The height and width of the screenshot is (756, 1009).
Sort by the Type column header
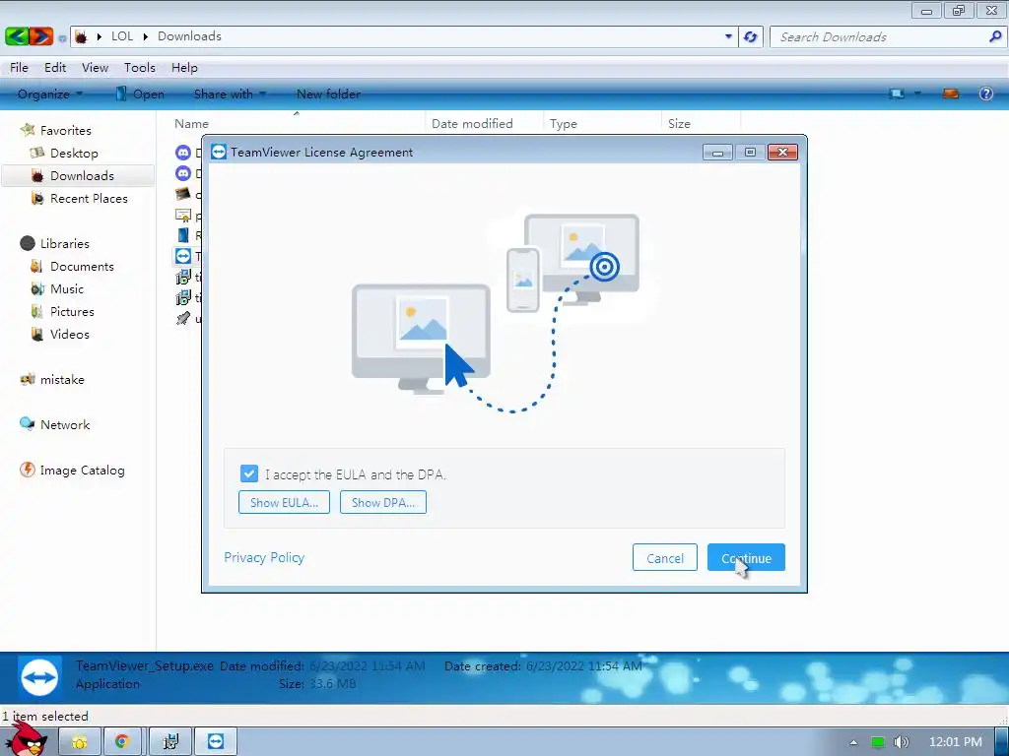pos(563,123)
